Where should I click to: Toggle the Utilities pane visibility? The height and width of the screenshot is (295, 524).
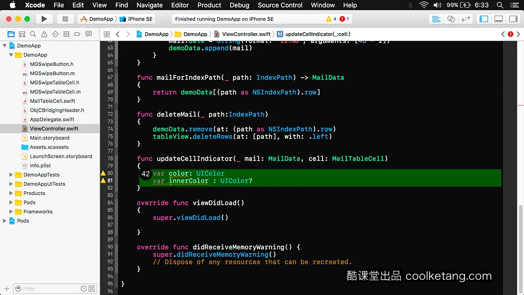[513, 19]
